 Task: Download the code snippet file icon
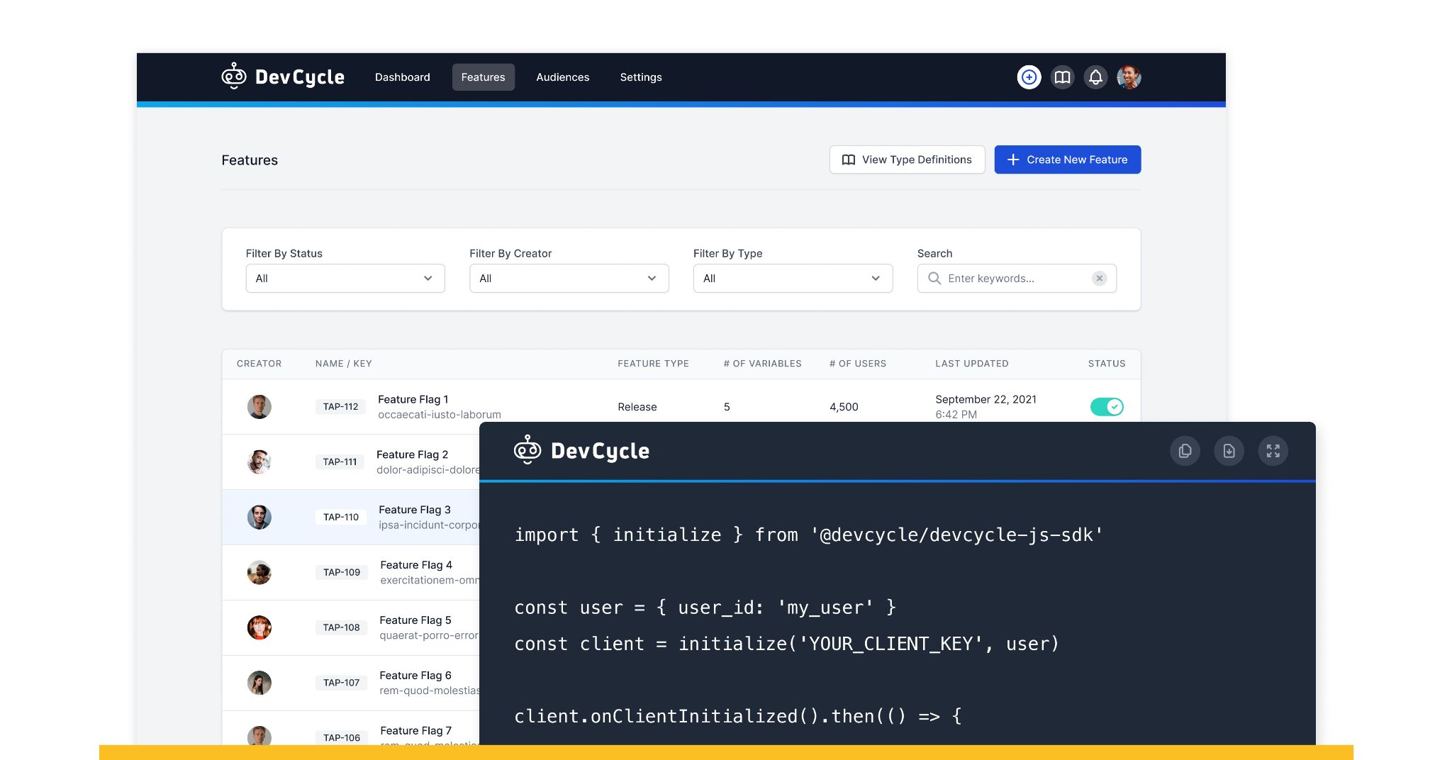click(1229, 451)
